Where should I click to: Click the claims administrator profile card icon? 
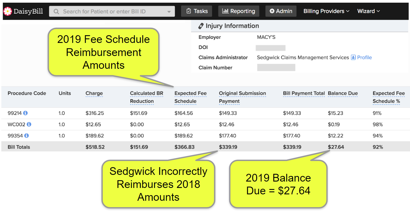point(353,57)
